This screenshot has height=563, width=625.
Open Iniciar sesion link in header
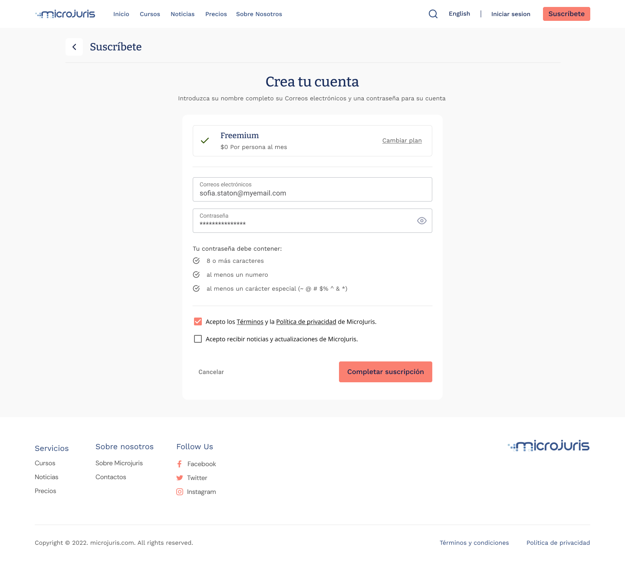(510, 14)
